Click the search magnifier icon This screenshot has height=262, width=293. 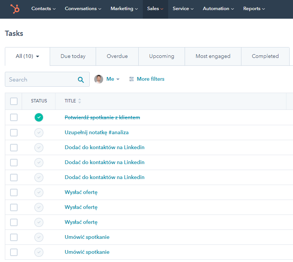tap(81, 80)
